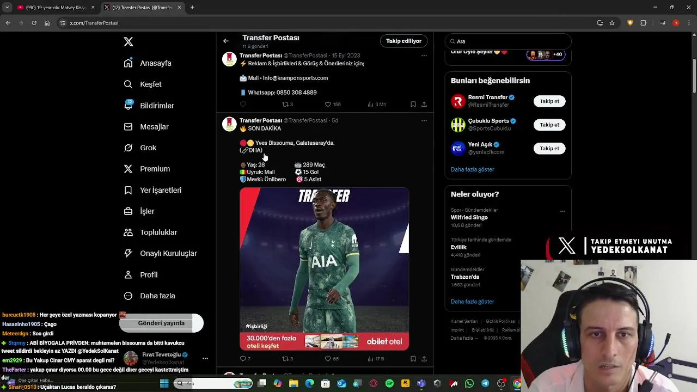The width and height of the screenshot is (697, 392).
Task: Open Mesajlar messages
Action: pyautogui.click(x=146, y=127)
